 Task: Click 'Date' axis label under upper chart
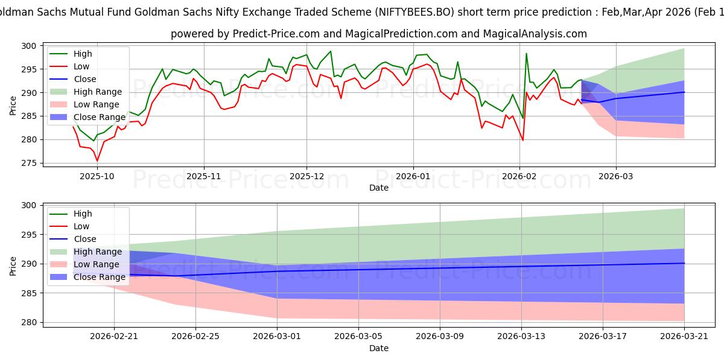[x=379, y=188]
